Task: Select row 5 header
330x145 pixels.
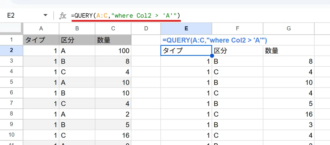Action: tap(11, 82)
